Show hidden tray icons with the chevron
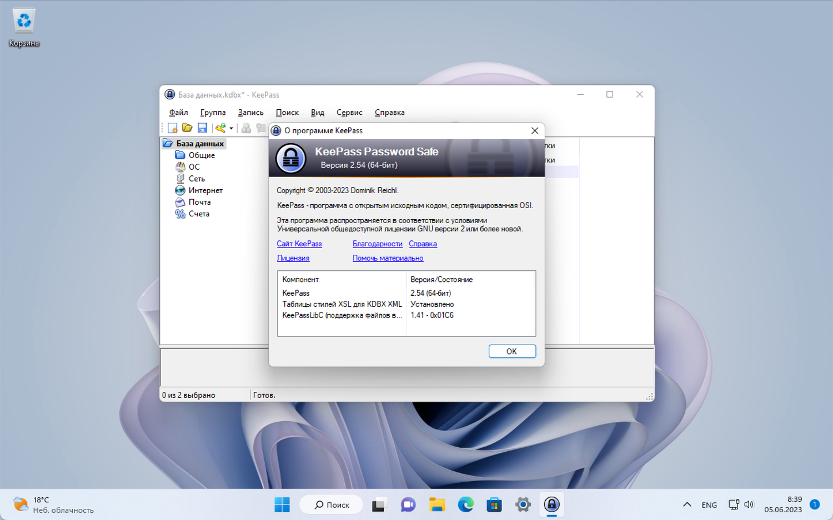833x520 pixels. click(x=687, y=504)
